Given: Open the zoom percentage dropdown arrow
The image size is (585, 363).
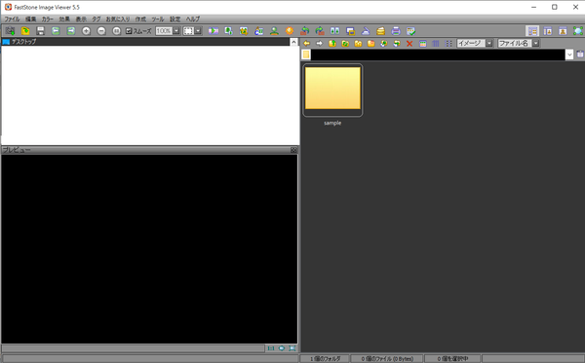Looking at the screenshot, I should click(x=176, y=31).
